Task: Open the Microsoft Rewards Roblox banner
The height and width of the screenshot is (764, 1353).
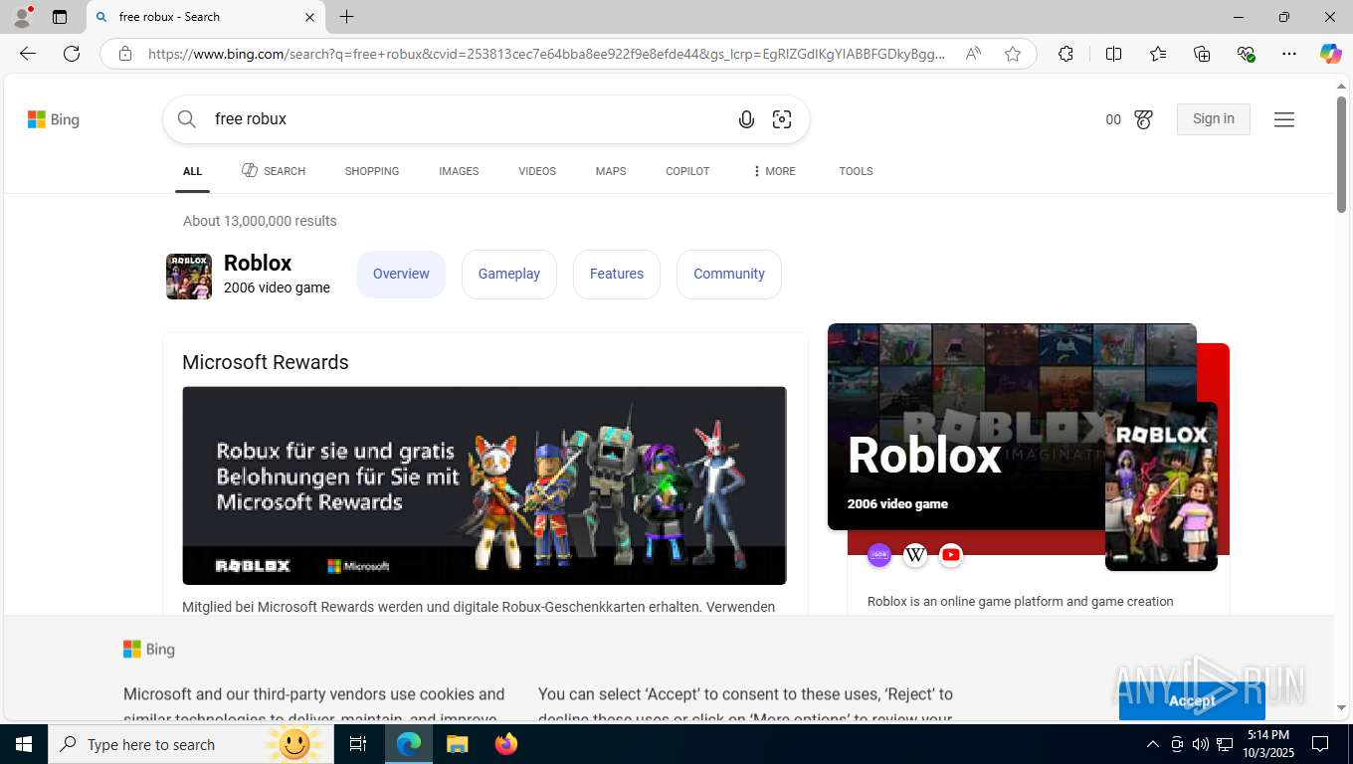Action: tap(484, 485)
